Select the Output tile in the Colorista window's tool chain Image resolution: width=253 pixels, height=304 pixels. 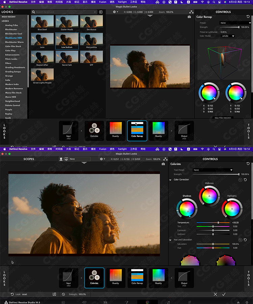(184, 278)
